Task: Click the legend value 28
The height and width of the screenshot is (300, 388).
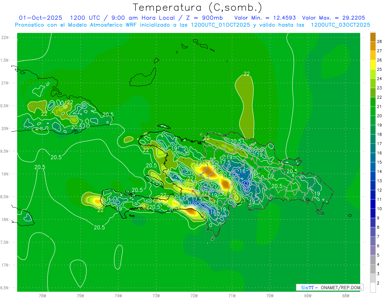Action: coord(380,41)
